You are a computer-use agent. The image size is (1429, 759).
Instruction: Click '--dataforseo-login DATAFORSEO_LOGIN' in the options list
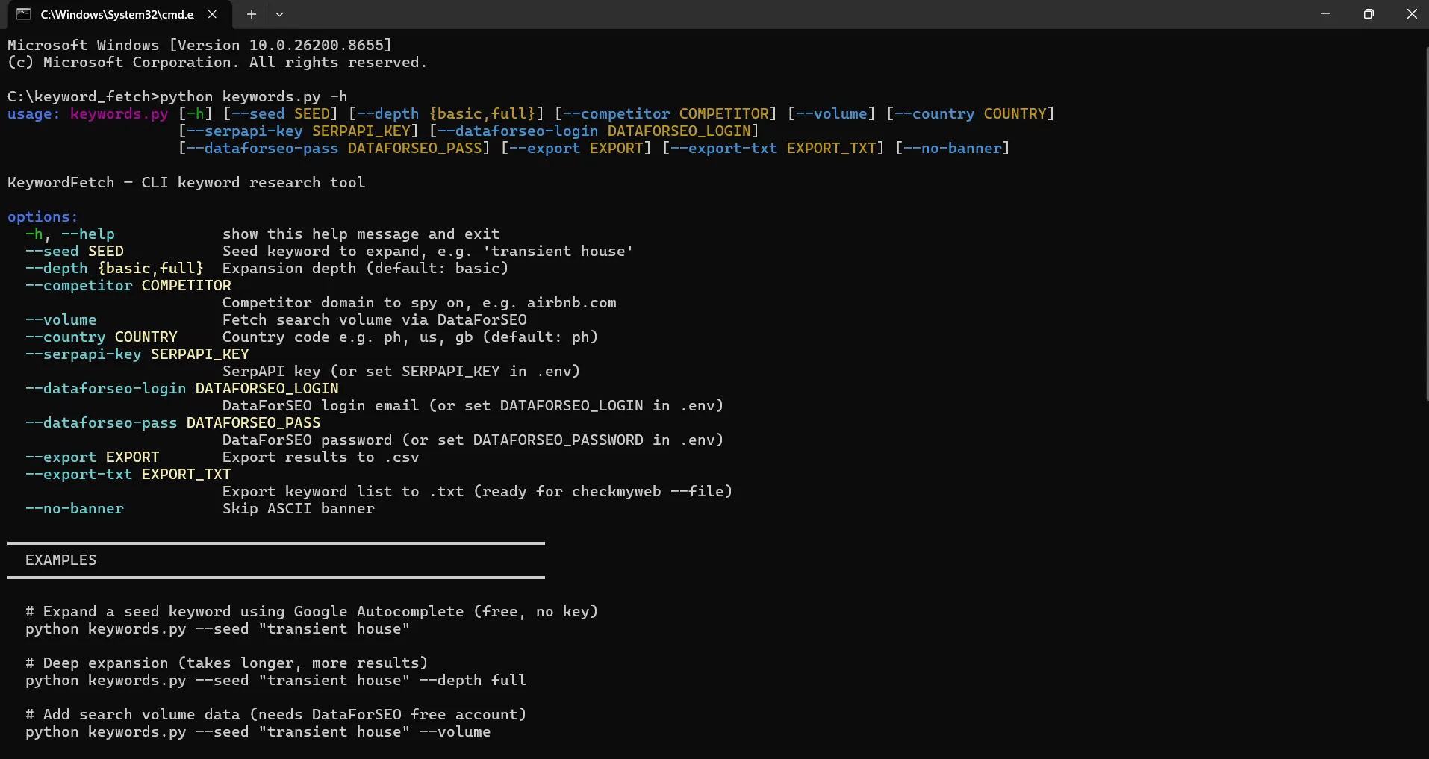click(182, 389)
